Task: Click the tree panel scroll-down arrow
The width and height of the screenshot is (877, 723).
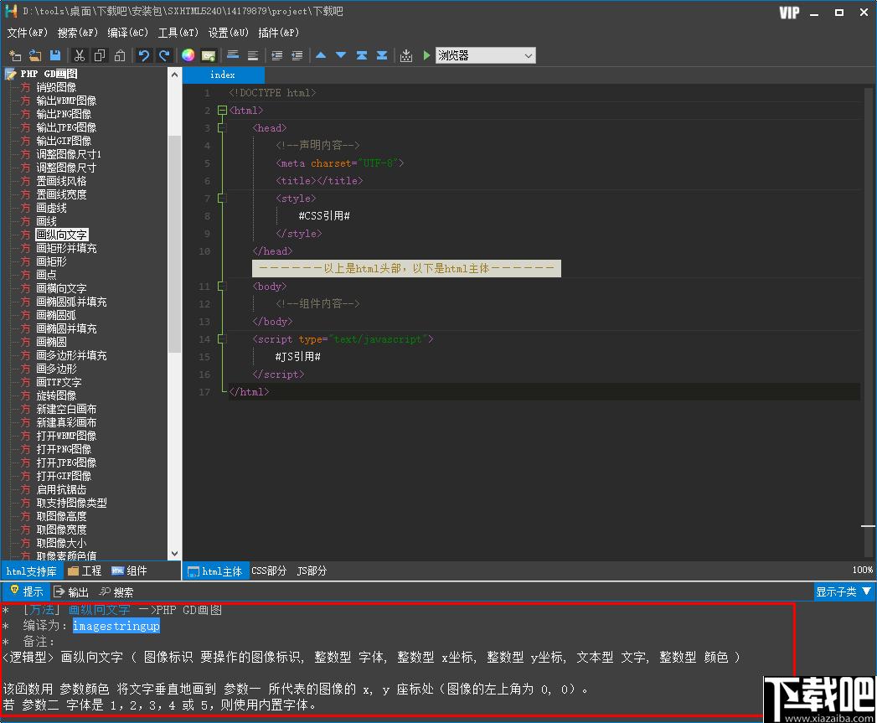Action: pyautogui.click(x=174, y=554)
